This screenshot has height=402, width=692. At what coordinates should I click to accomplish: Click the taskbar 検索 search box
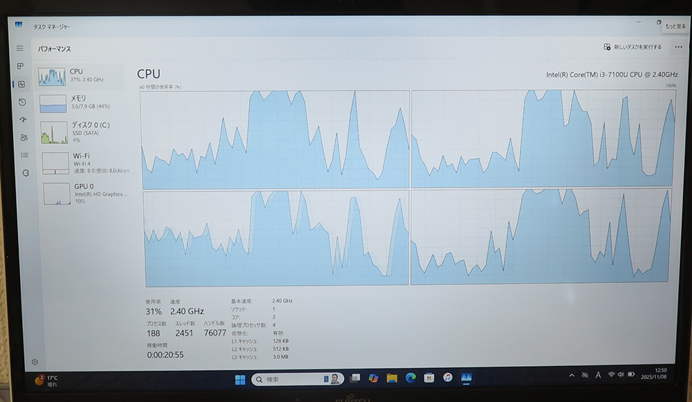pos(298,379)
